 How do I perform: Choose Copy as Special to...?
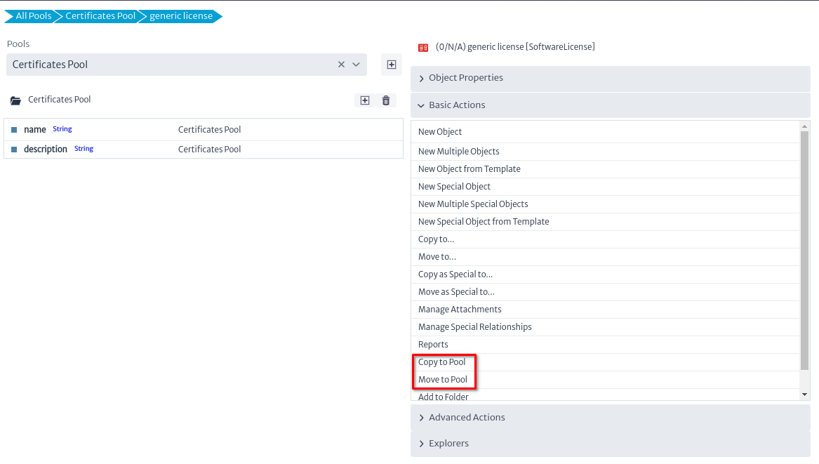point(606,274)
